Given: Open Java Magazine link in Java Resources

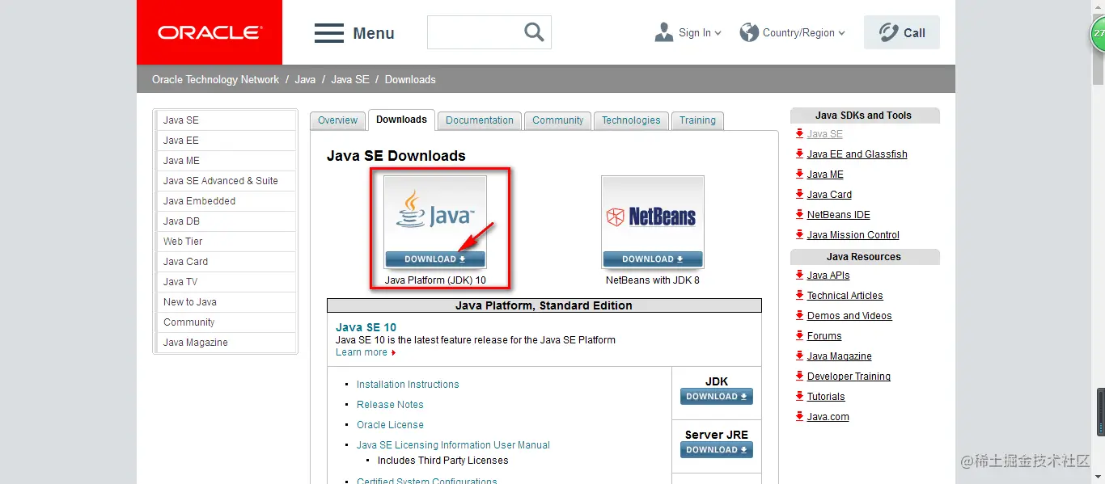Looking at the screenshot, I should coord(839,356).
